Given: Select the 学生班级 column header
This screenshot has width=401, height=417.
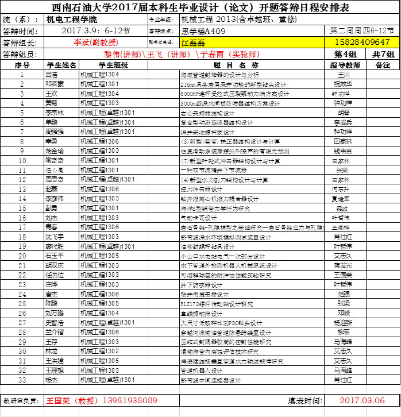Looking at the screenshot, I should 113,65.
